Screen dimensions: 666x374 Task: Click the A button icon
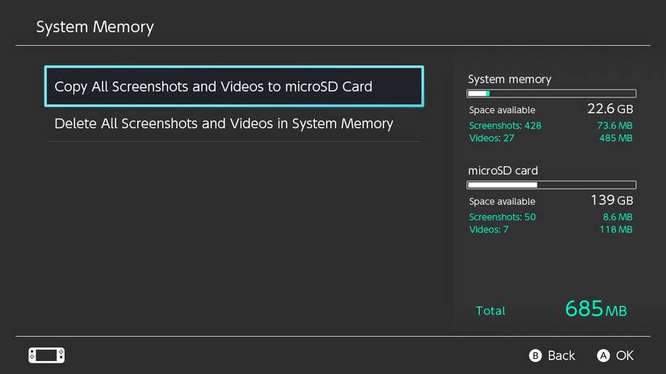click(603, 355)
